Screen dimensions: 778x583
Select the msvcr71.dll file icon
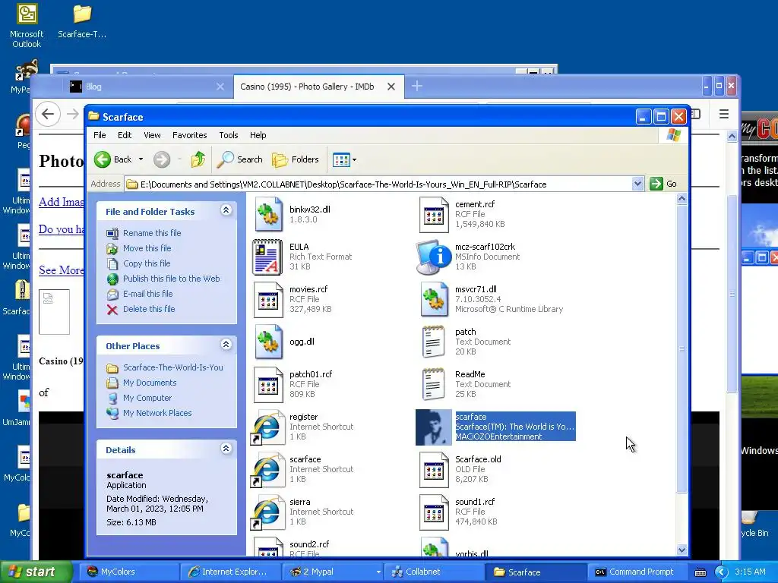[x=434, y=299]
